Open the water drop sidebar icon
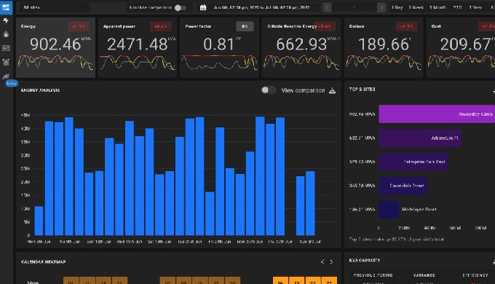Viewport: 495px width, 284px height. pos(6,34)
